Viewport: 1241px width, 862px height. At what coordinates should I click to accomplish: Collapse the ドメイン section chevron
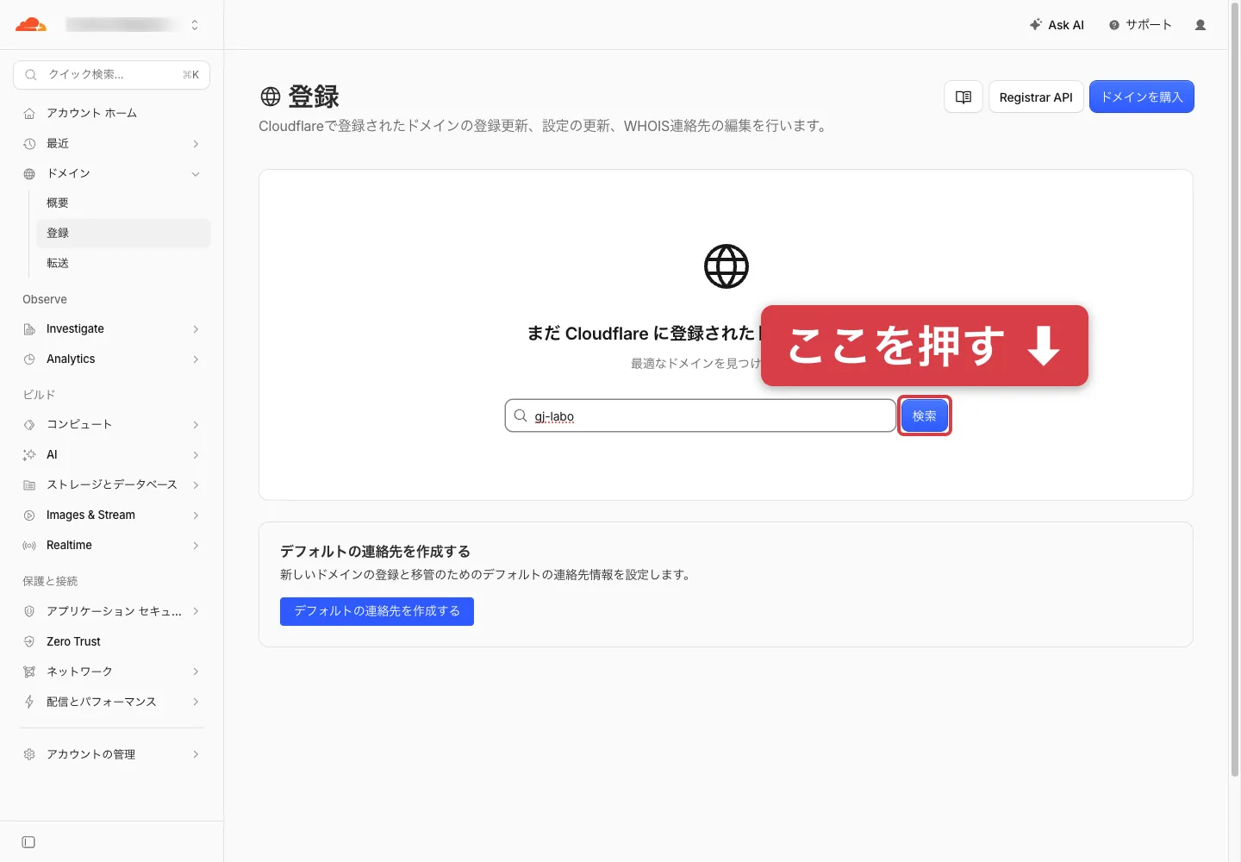[x=196, y=174]
